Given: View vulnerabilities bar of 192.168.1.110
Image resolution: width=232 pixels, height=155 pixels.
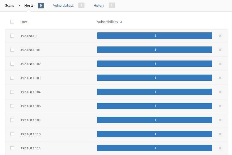Looking at the screenshot, I should coord(155,134).
